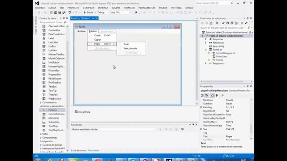
Task: Choose RichTextBox from the toolbox
Action: (x=55, y=82)
